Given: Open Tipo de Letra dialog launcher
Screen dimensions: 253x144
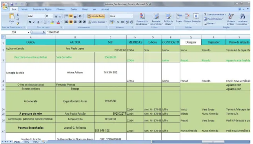Looking at the screenshot, I should point(61,27).
